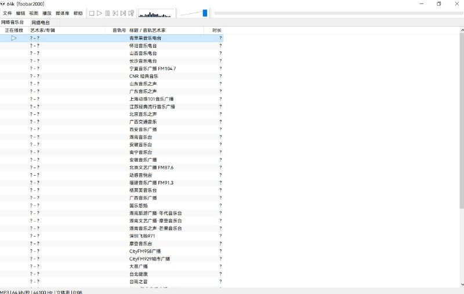Select the 怀旧音乐电台 station
Image resolution: width=464 pixels, height=294 pixels.
[x=111, y=46]
